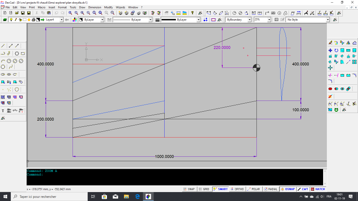This screenshot has width=358, height=201.
Task: Click the POLAR status button
Action: pos(254,189)
